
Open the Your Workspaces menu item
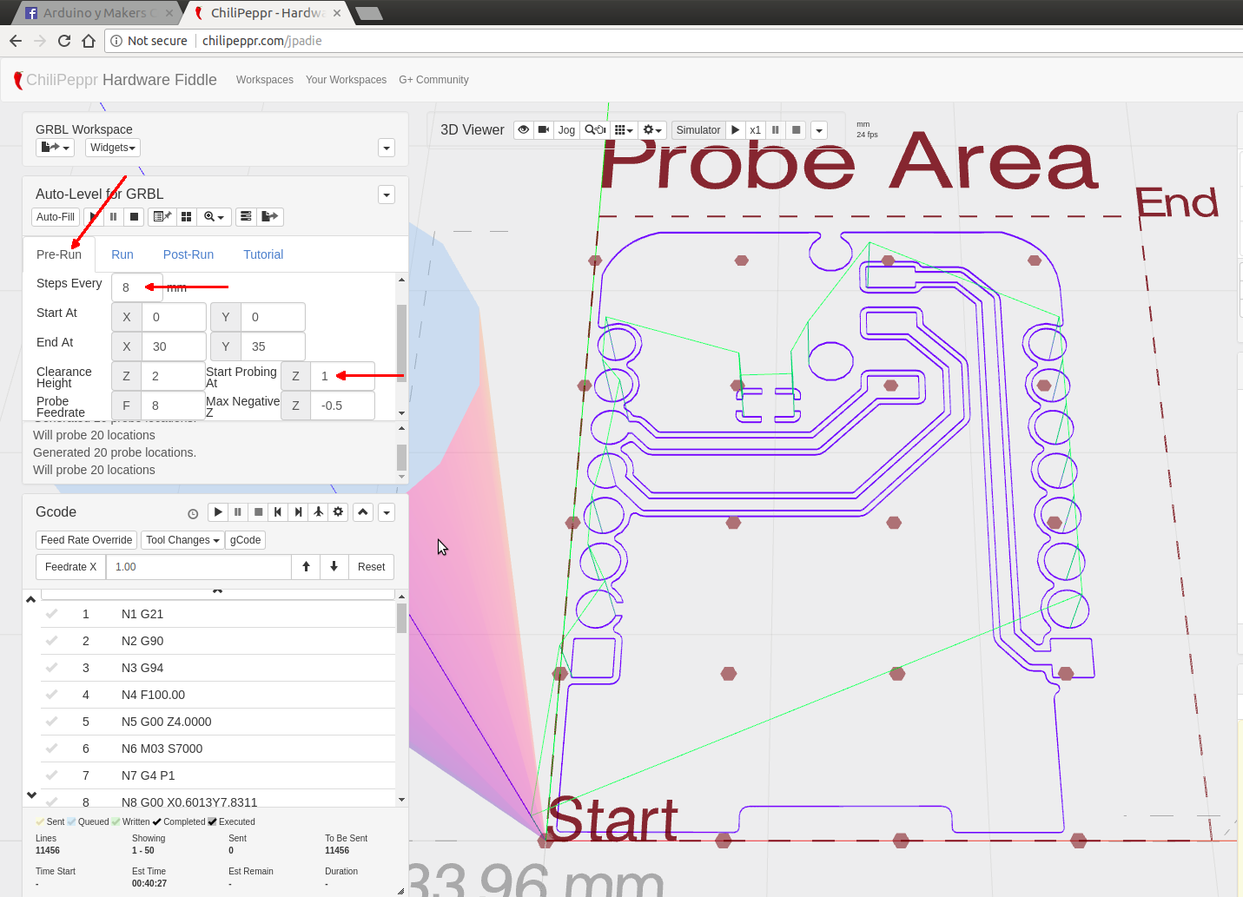(346, 79)
